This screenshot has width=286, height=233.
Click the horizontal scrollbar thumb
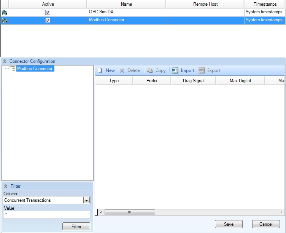130,212
